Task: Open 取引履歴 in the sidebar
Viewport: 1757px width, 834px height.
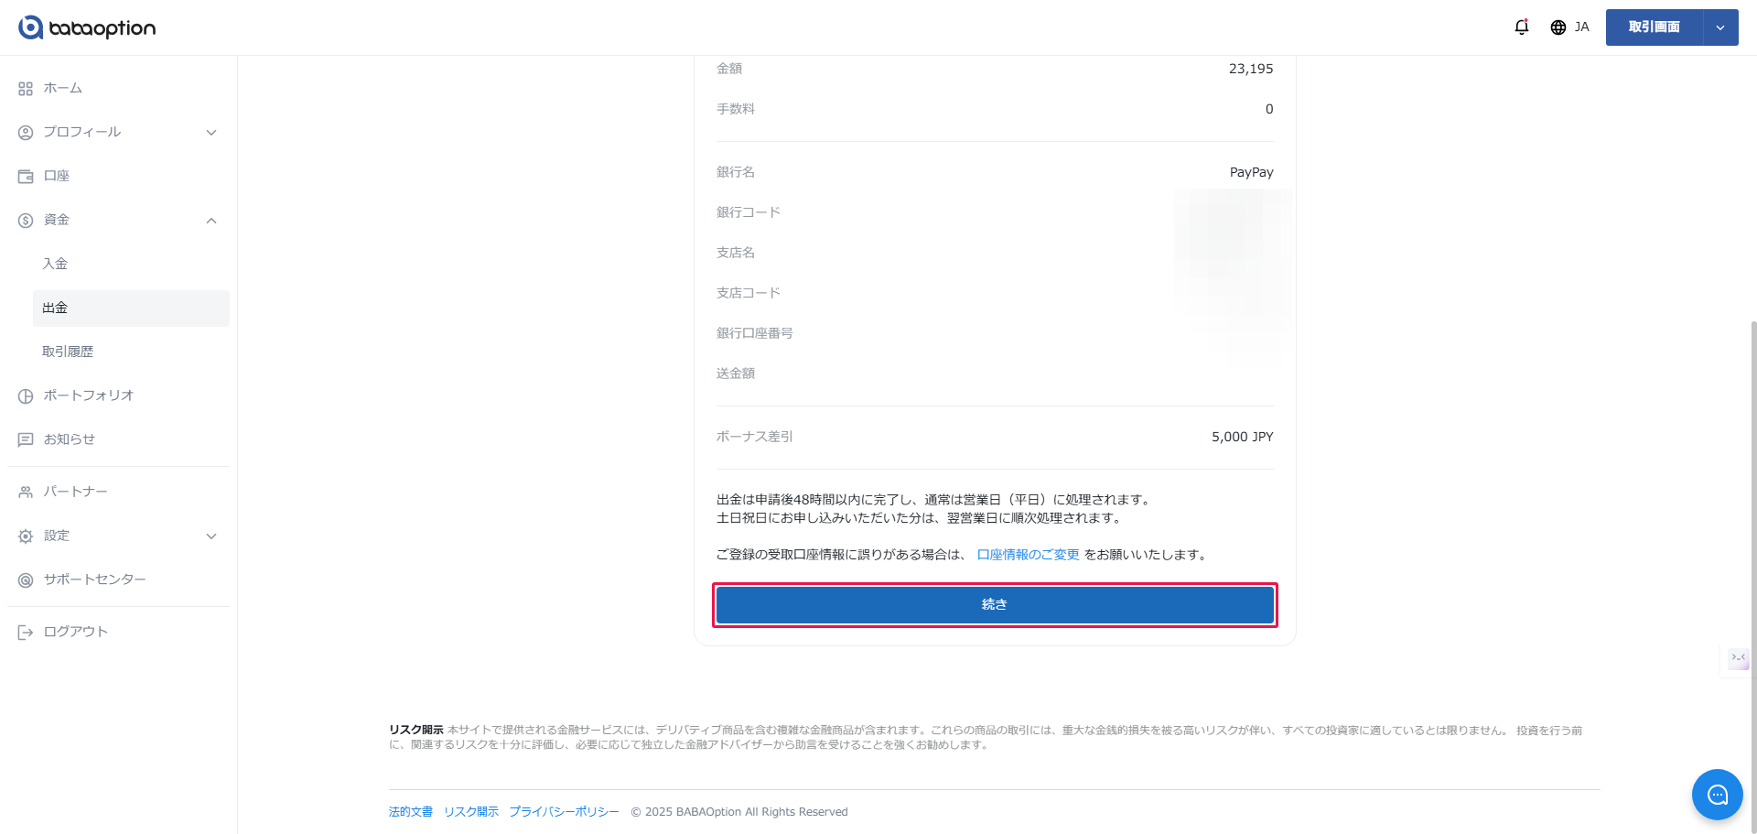Action: click(x=68, y=352)
